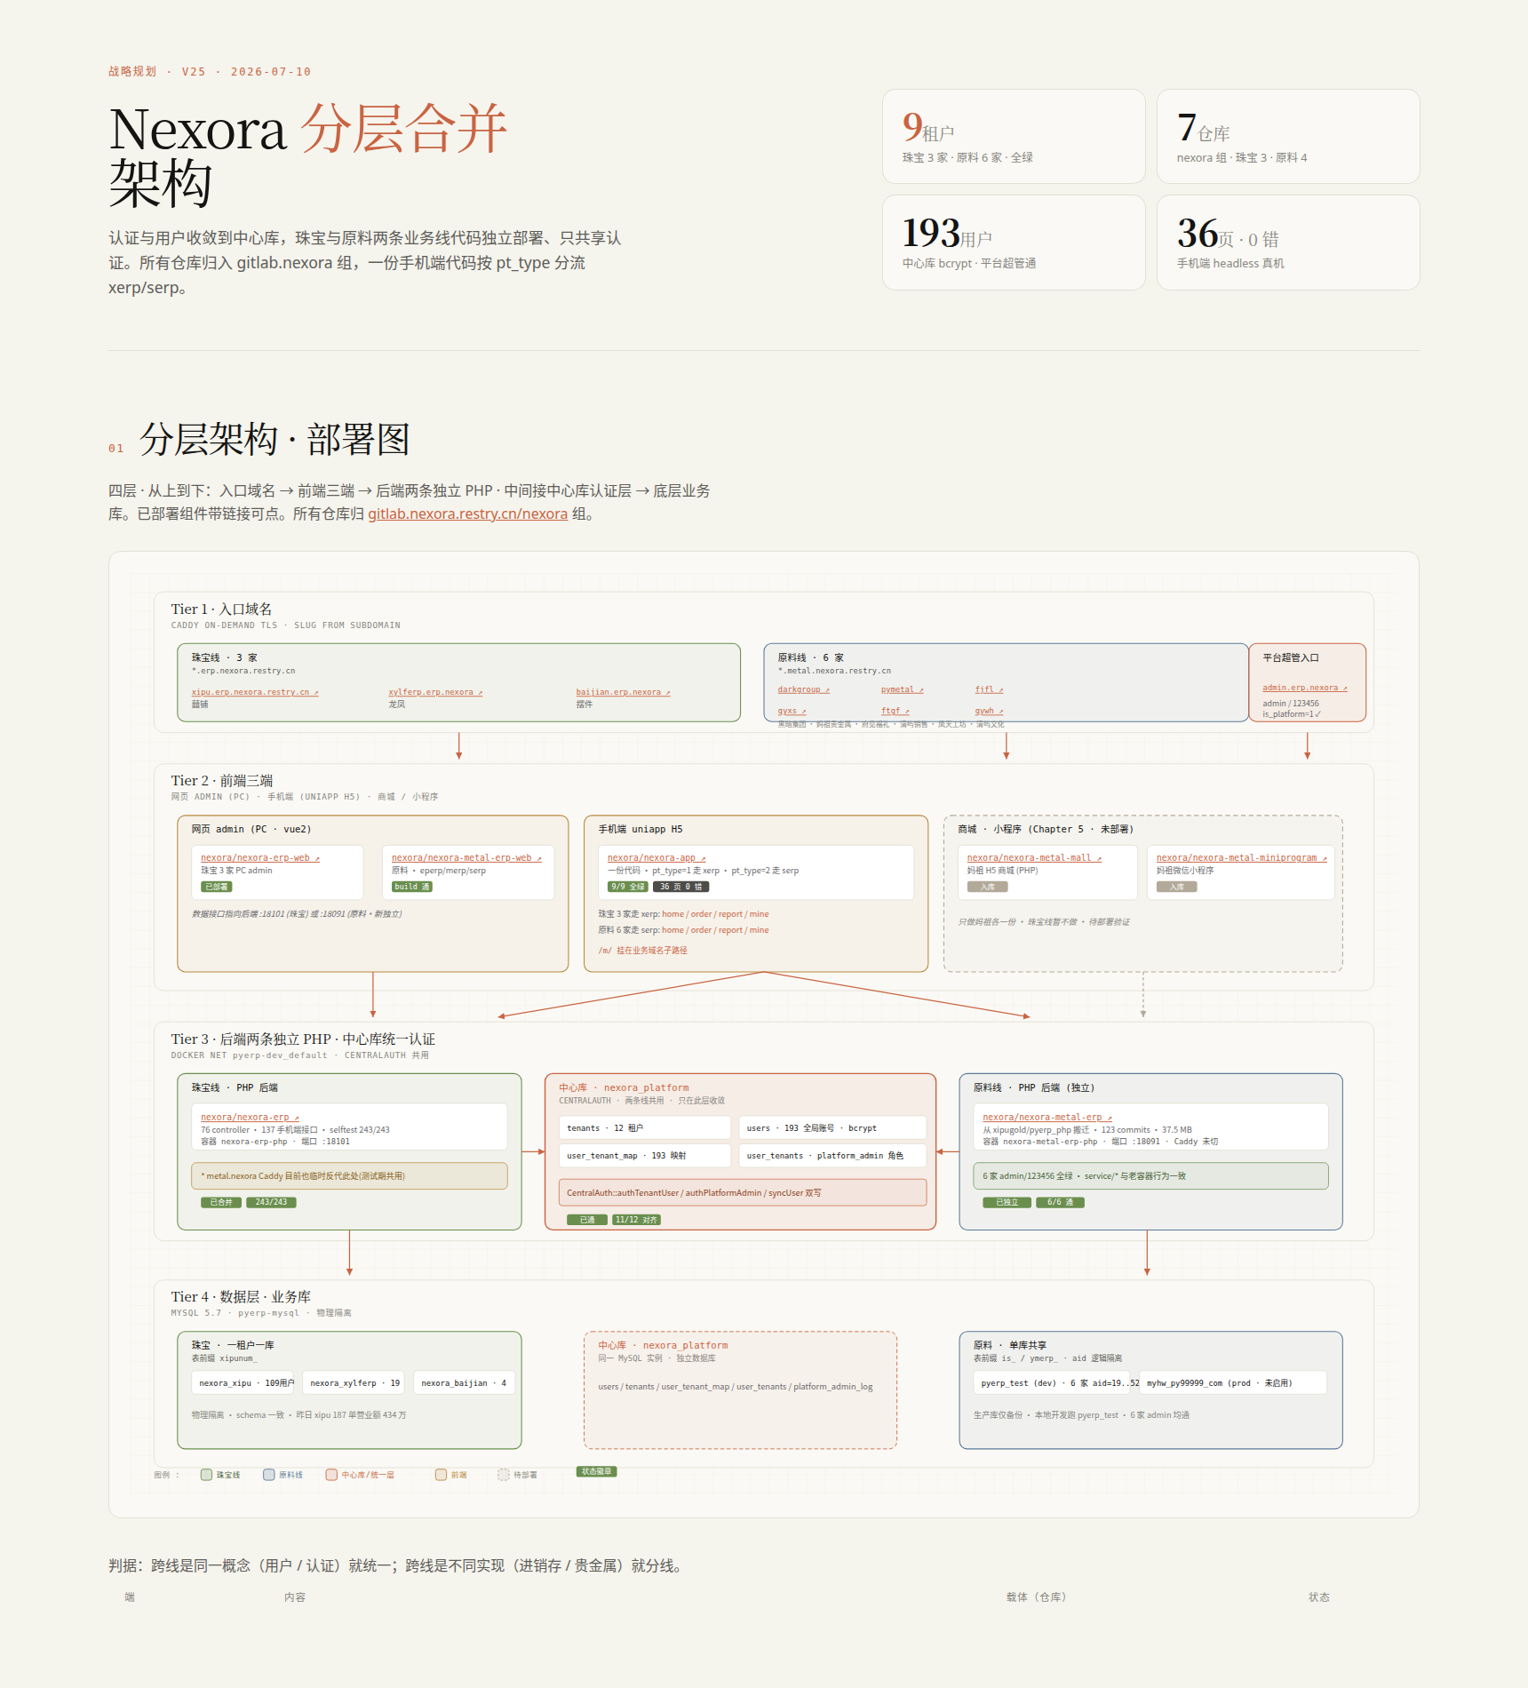Click the '11/12 对齐' badge
Image resolution: width=1528 pixels, height=1688 pixels.
pos(636,1220)
